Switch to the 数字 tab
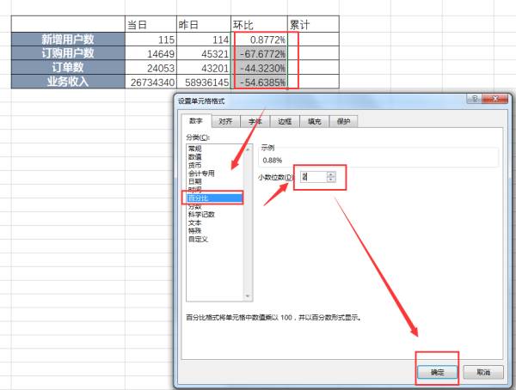The height and width of the screenshot is (390, 516). point(196,121)
